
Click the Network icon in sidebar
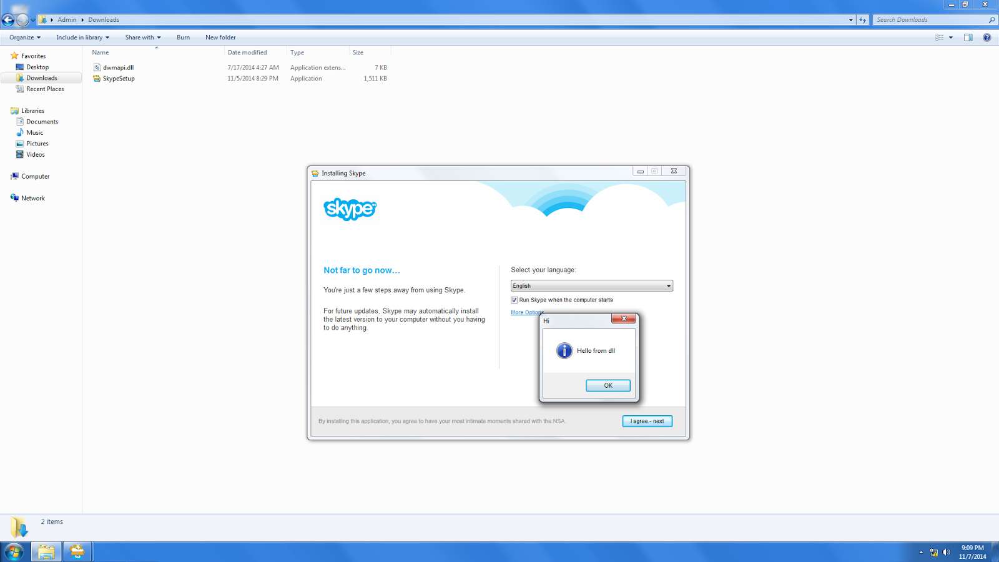point(14,198)
